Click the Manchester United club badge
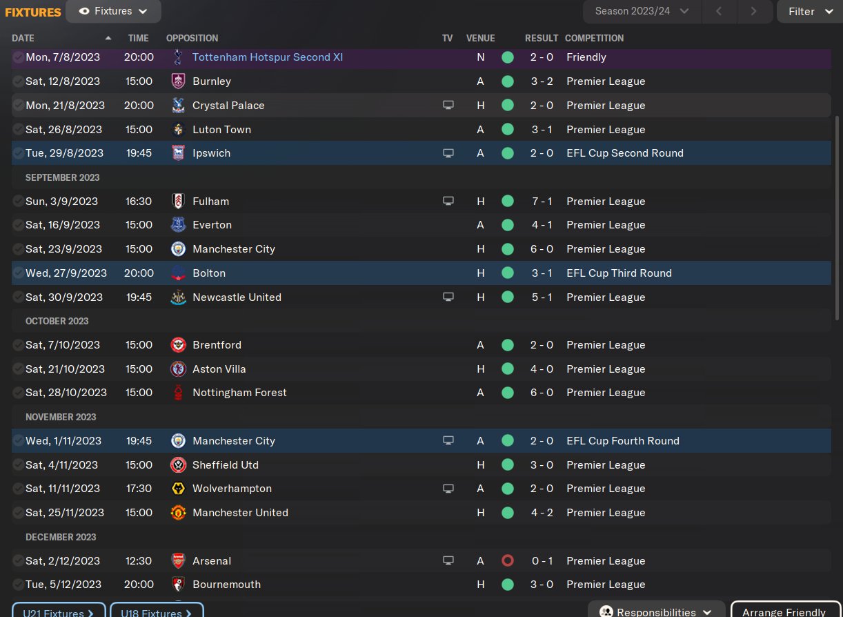The width and height of the screenshot is (843, 617). click(178, 513)
